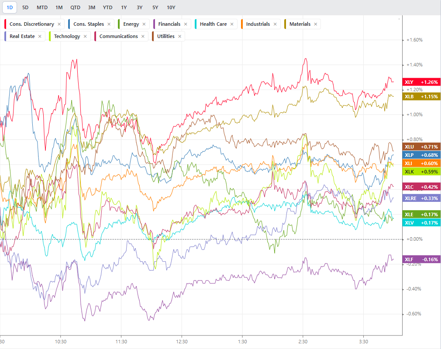Select the 5D time range tab
Image resolution: width=441 pixels, height=349 pixels.
click(25, 7)
